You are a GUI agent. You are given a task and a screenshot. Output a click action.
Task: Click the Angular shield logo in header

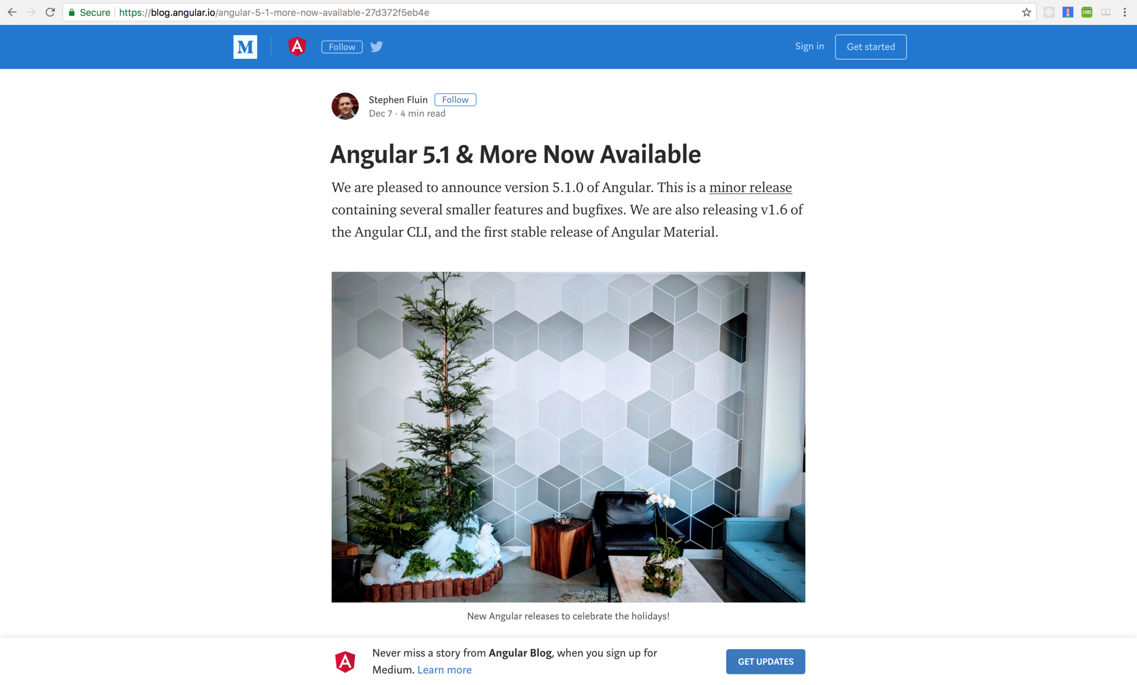pyautogui.click(x=297, y=47)
